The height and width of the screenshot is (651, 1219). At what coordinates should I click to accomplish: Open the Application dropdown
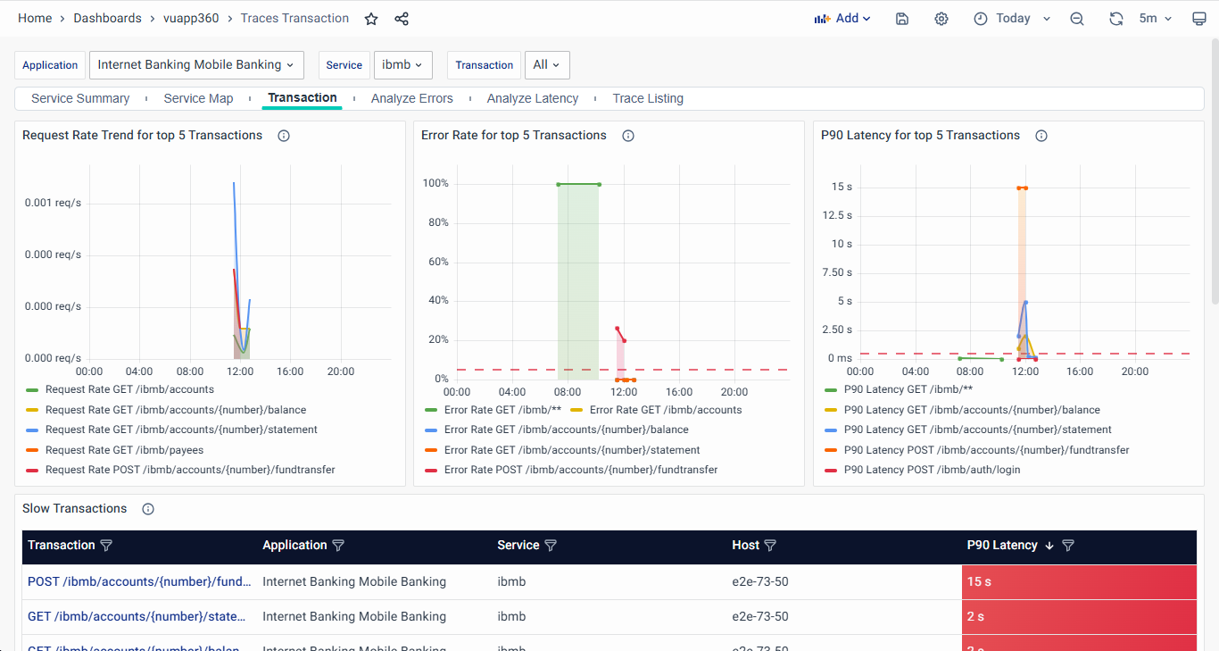pos(196,65)
